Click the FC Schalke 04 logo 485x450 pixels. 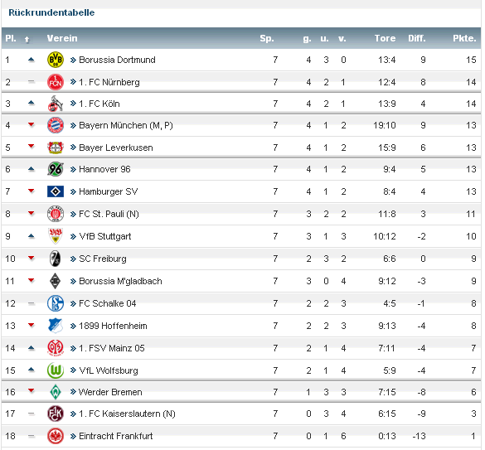coord(56,303)
